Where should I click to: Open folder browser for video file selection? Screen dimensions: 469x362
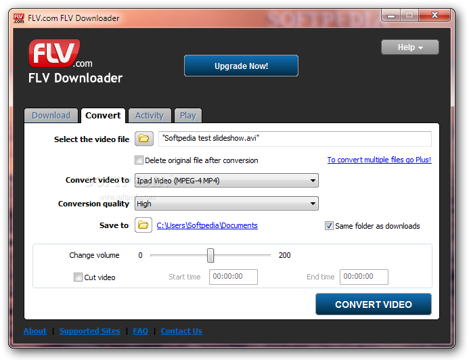coord(144,139)
